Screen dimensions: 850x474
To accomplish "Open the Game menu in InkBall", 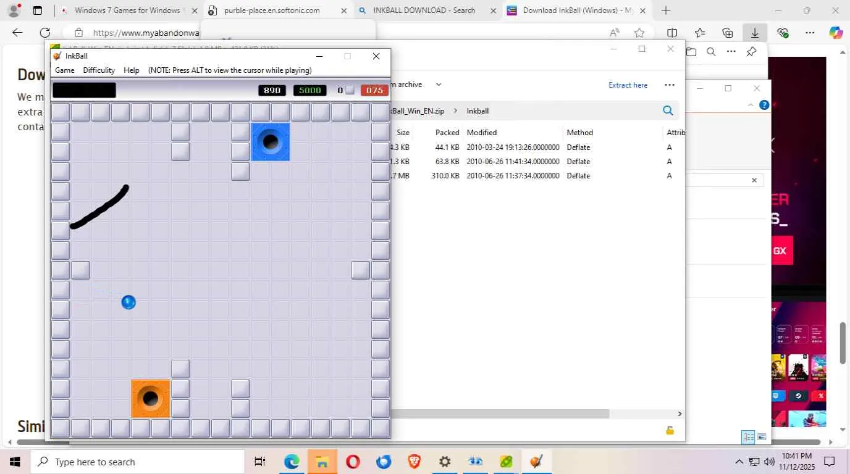I will coord(65,70).
